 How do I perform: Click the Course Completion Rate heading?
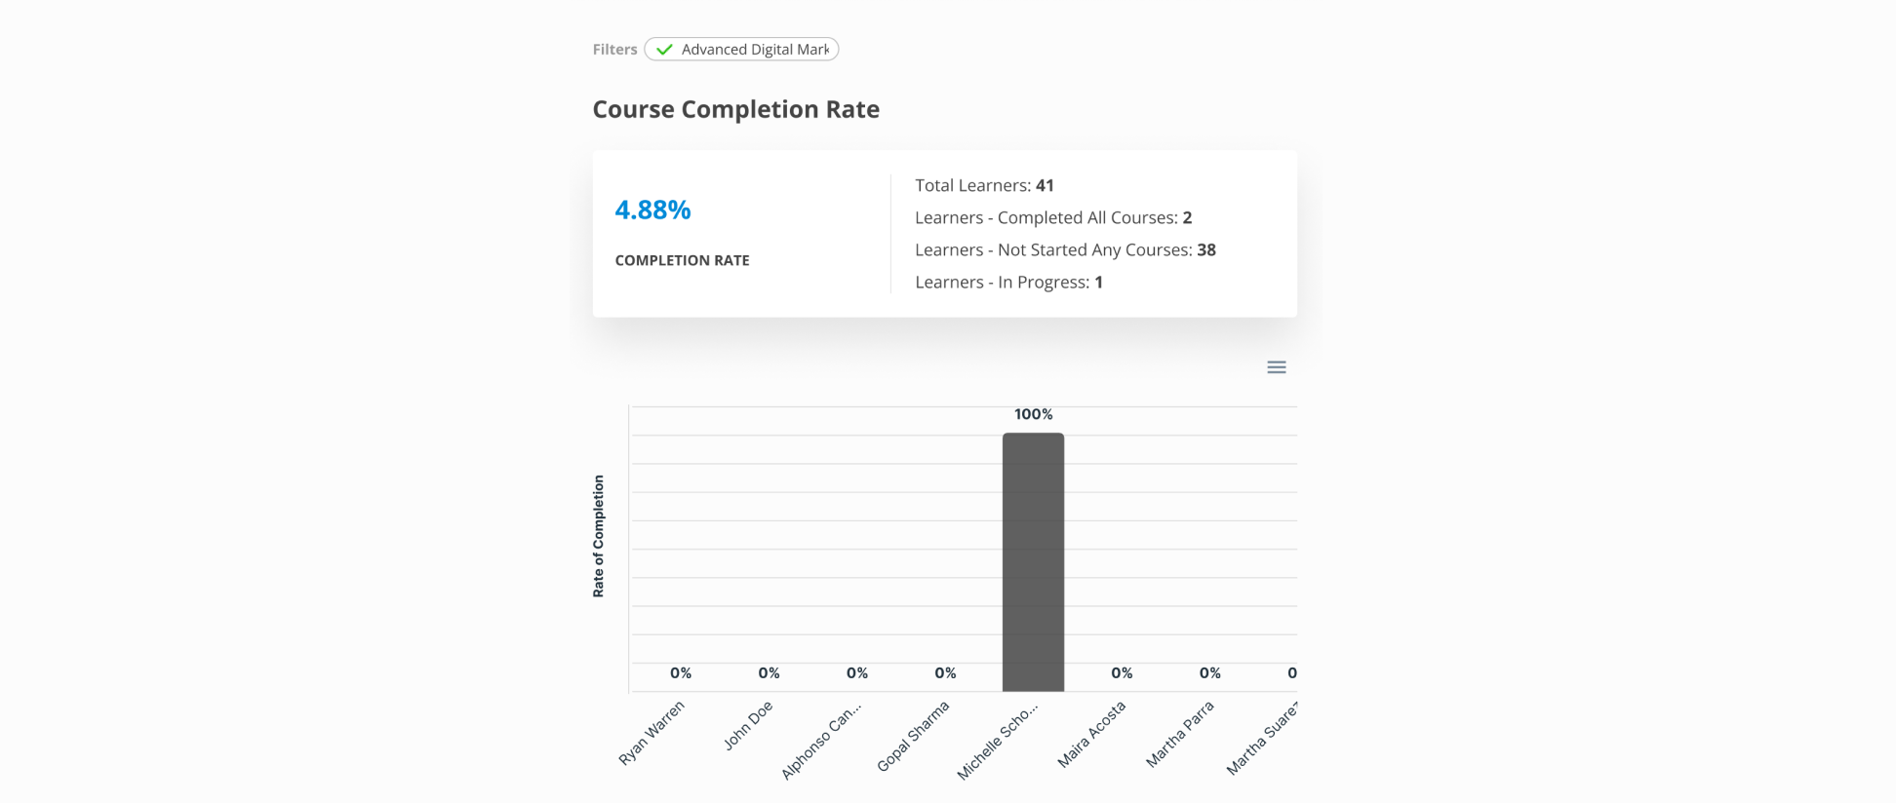[735, 109]
